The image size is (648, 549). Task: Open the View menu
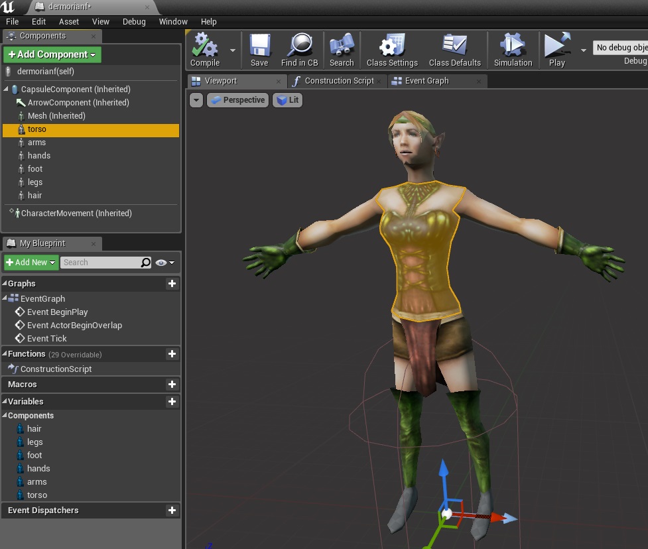point(100,21)
